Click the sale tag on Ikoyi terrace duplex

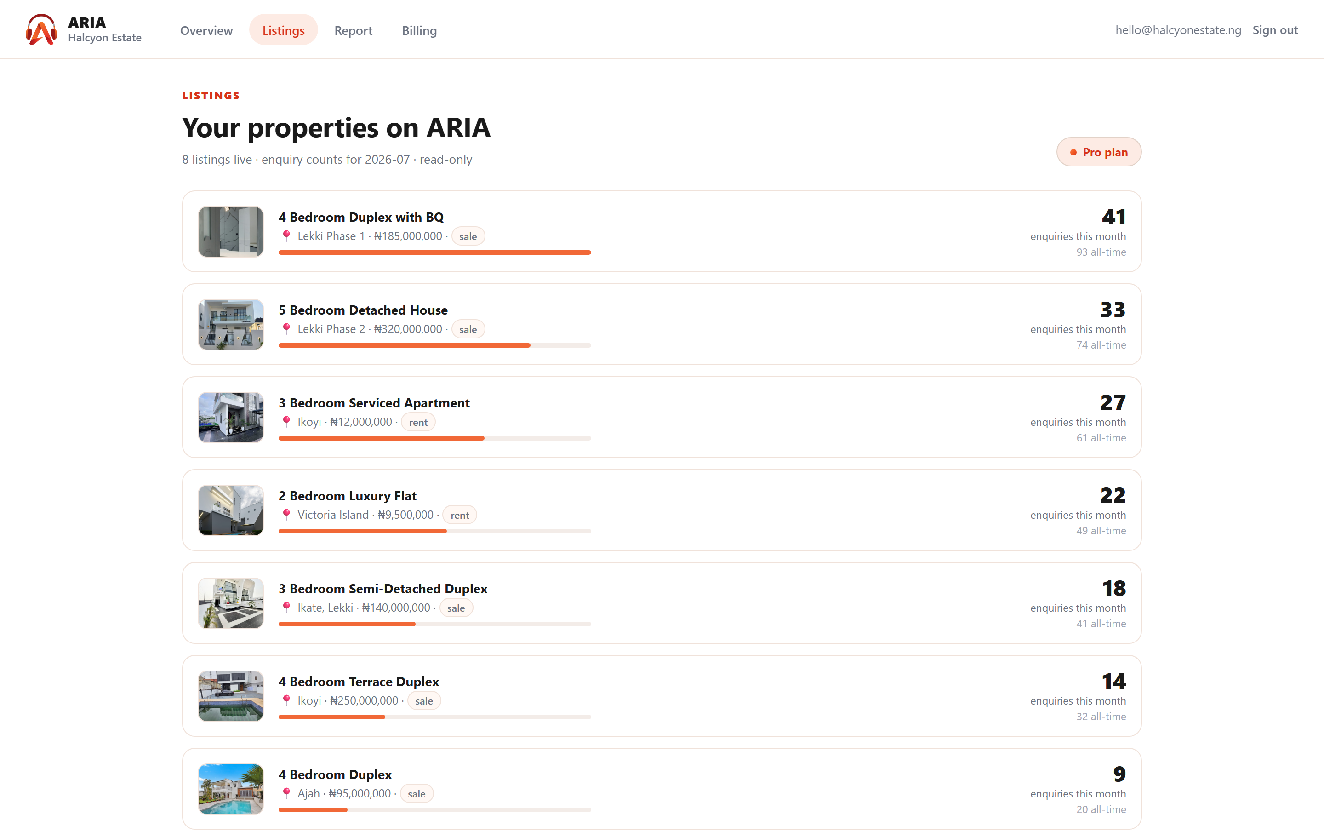[424, 701]
